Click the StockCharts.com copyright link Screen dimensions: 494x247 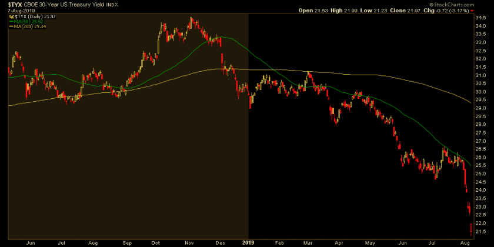(452, 5)
